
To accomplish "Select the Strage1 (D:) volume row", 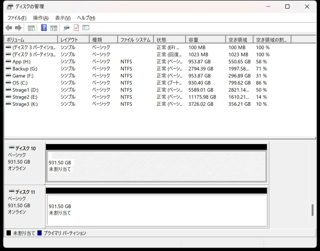I will [x=148, y=90].
